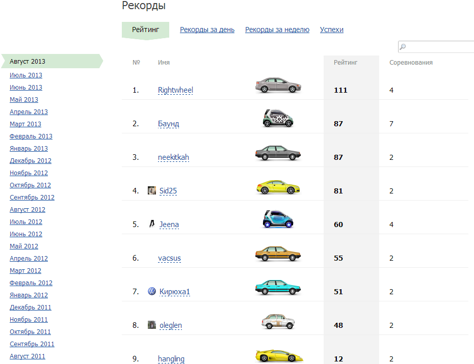Image resolution: width=474 pixels, height=364 pixels.
Task: Click neekitkah's dark gray sedan image
Action: coord(278,153)
